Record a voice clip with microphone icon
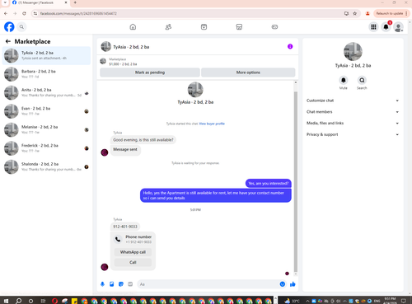The height and width of the screenshot is (304, 412). pyautogui.click(x=102, y=284)
